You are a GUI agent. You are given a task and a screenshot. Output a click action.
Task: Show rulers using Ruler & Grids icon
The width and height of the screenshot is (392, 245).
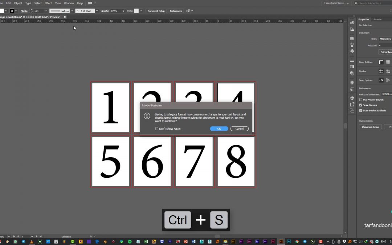[381, 62]
